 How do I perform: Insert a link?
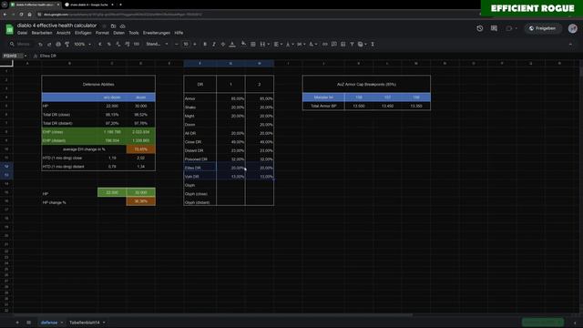(325, 44)
